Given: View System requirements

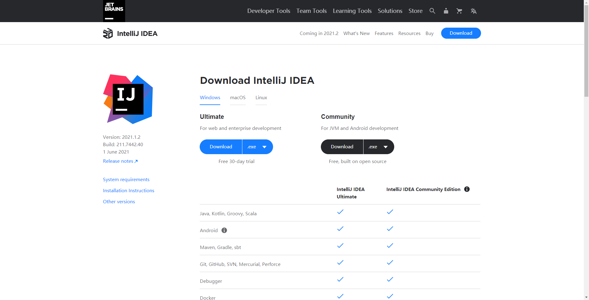Looking at the screenshot, I should [x=126, y=179].
